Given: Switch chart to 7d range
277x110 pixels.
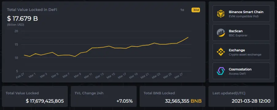Looking at the screenshot, I should [182, 10].
